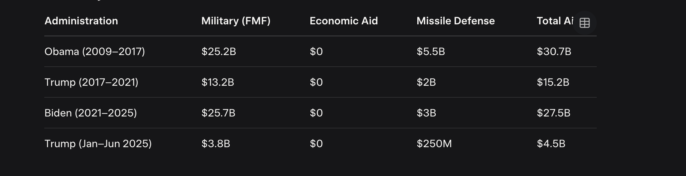The width and height of the screenshot is (686, 176).
Task: Click the $5.5B missile defense cell
Action: tap(431, 52)
